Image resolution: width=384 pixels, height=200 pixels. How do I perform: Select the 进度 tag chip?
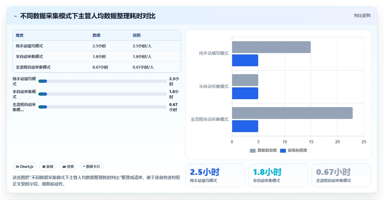tap(68, 167)
